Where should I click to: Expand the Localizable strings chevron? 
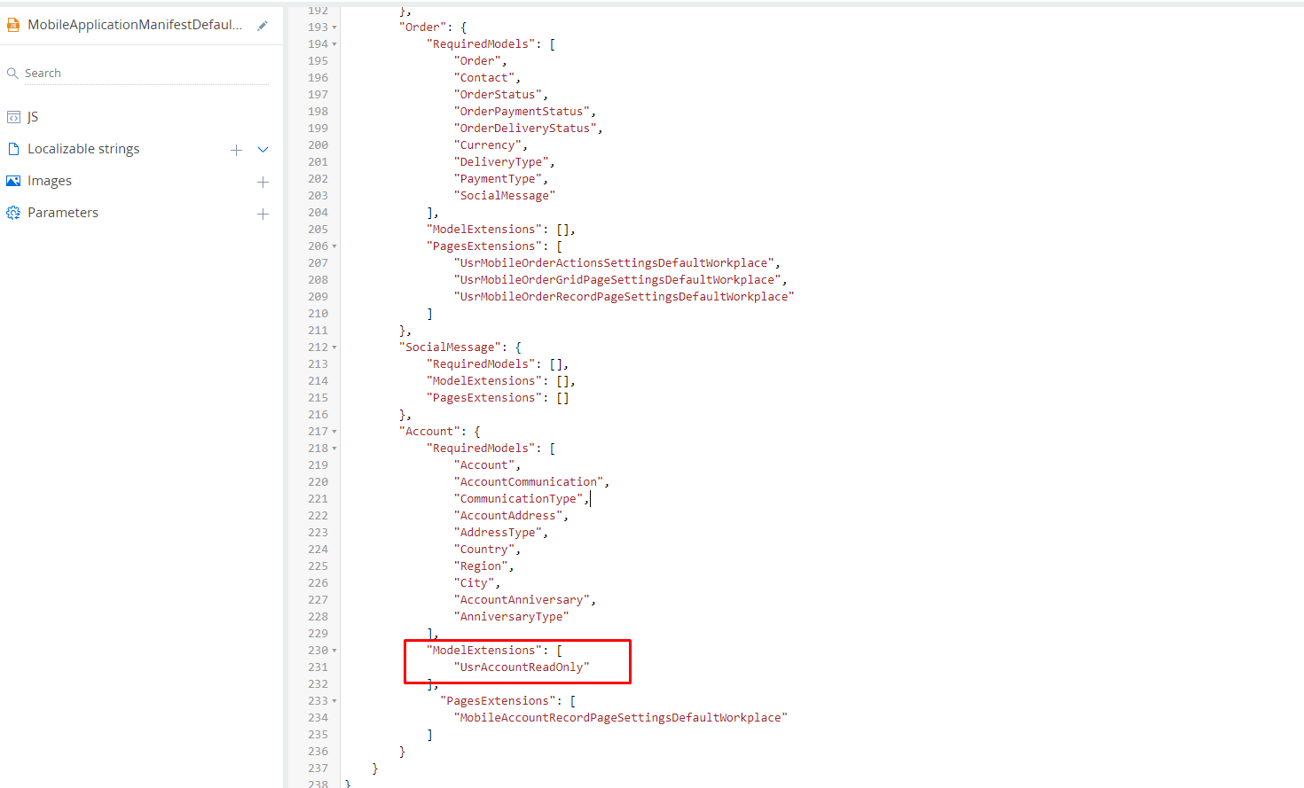(x=263, y=150)
